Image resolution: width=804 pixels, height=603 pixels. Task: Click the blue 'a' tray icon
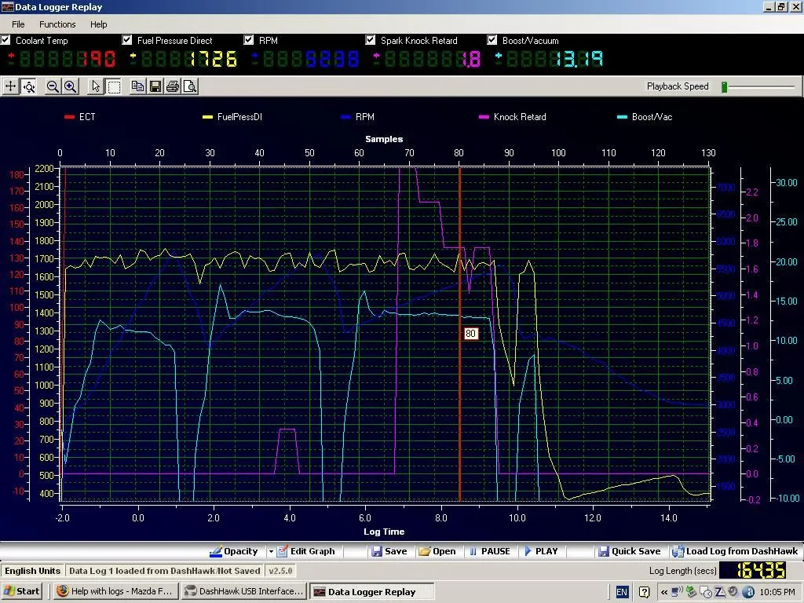point(748,592)
